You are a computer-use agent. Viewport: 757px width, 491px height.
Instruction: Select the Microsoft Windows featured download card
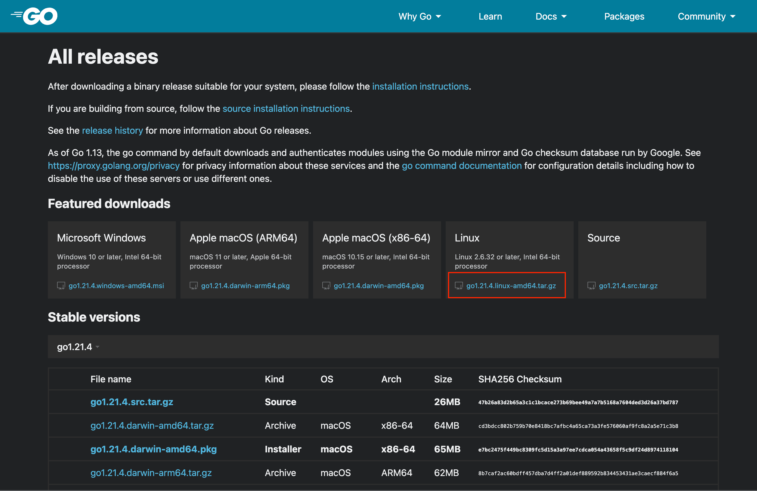(x=112, y=260)
